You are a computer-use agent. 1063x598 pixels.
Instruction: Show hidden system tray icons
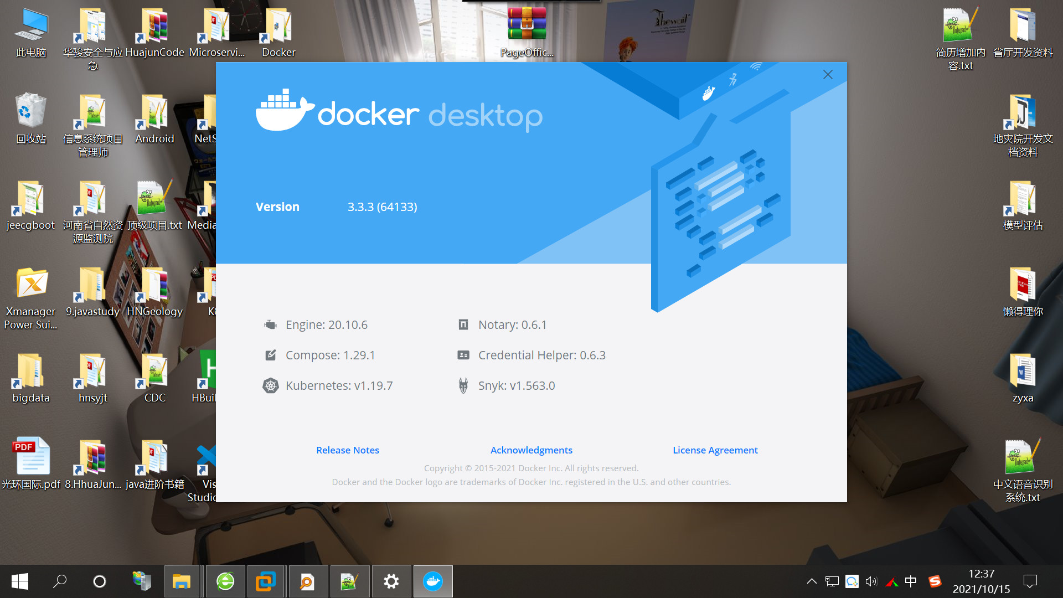(x=812, y=581)
